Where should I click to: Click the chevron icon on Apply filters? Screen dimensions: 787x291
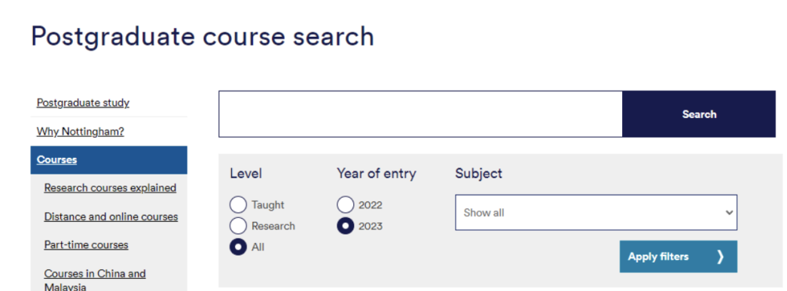pos(720,256)
